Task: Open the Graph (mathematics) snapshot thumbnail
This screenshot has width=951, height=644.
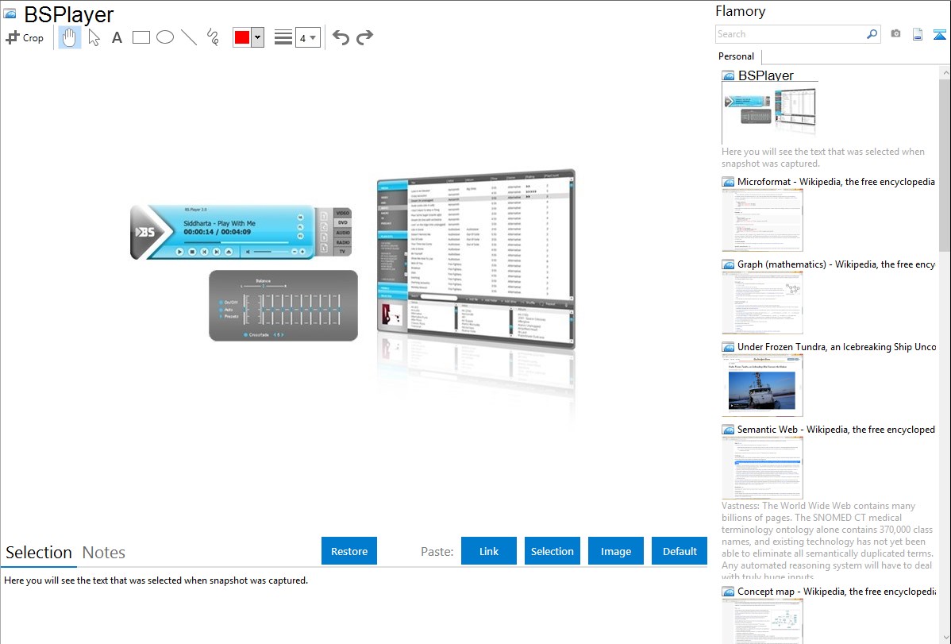Action: pos(762,303)
